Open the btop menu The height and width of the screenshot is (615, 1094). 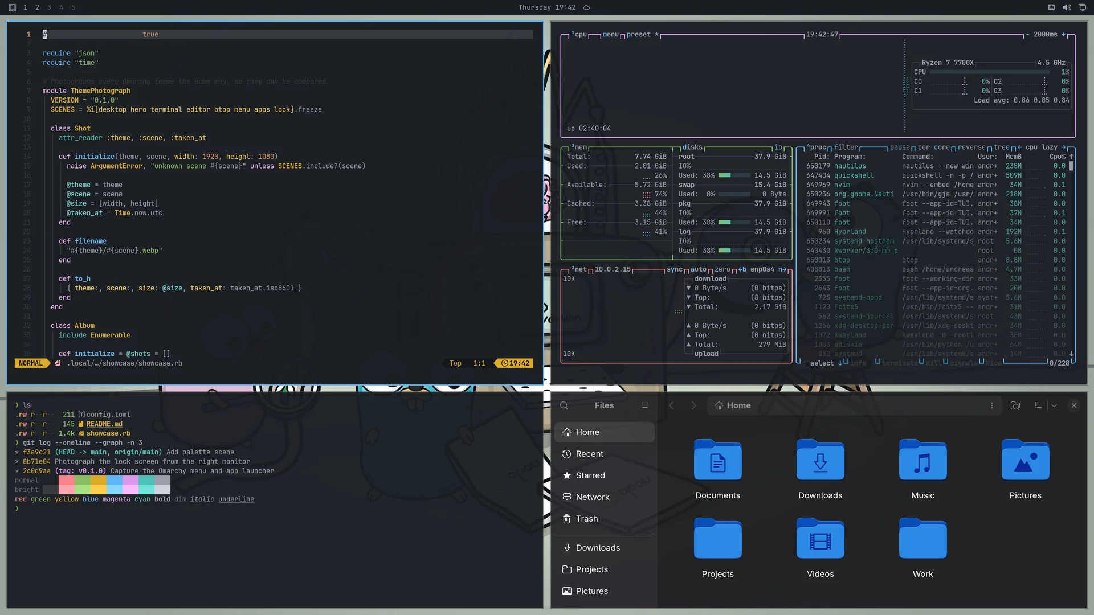pos(611,34)
